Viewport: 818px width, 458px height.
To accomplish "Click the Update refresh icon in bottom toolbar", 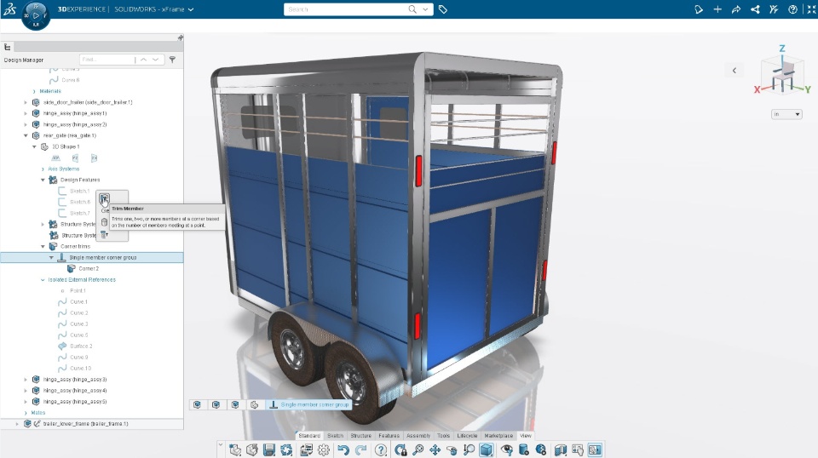I will (286, 449).
